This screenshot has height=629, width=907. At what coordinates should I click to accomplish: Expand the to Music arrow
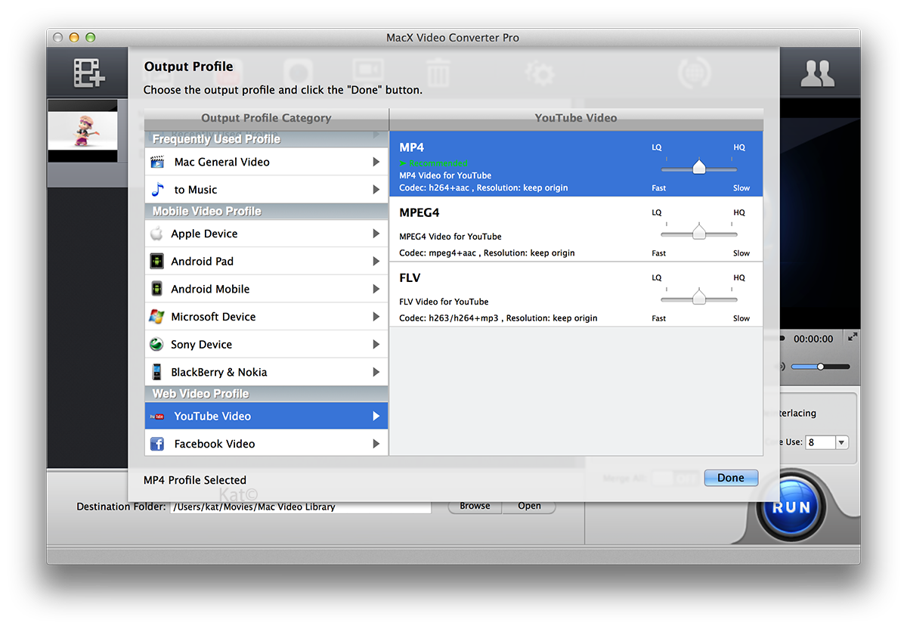click(x=376, y=190)
